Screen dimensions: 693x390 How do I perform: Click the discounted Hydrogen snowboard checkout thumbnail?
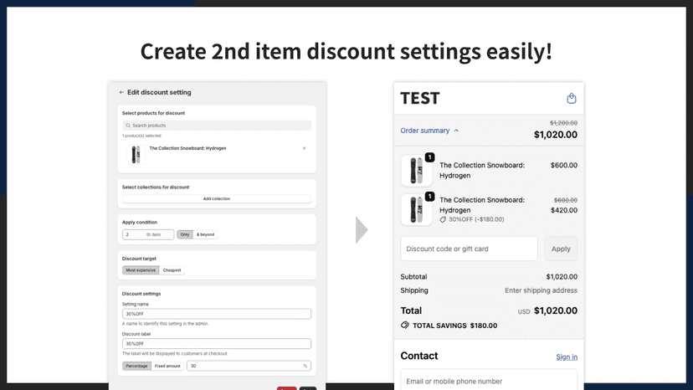click(416, 209)
